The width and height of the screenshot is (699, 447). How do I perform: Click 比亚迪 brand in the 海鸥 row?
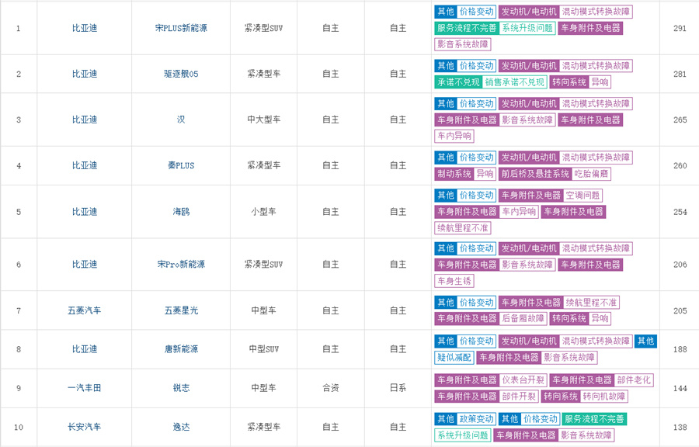point(84,212)
